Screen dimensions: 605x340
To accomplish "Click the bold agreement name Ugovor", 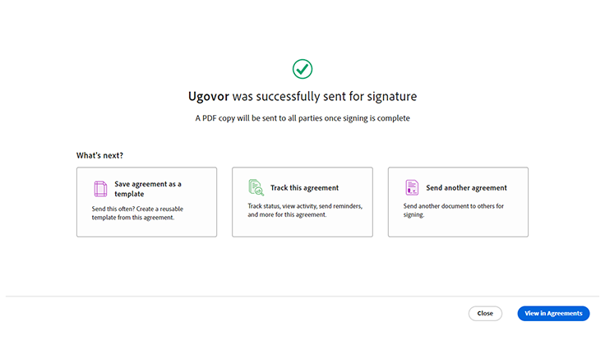I will [x=208, y=96].
